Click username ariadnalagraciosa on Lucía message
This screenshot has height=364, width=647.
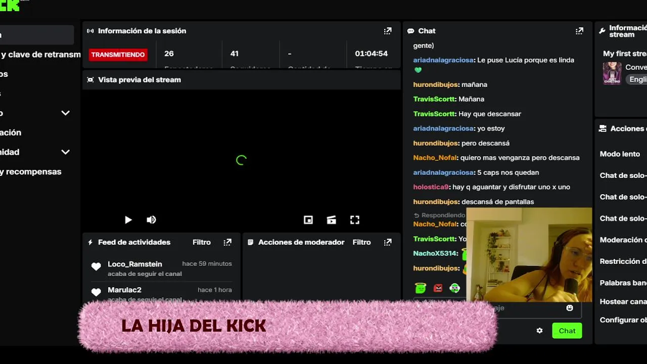tap(443, 60)
